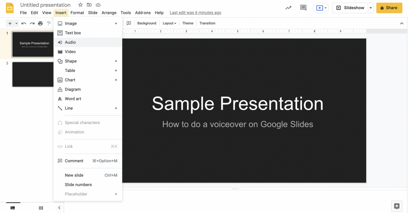Close the Insert menu

point(61,12)
